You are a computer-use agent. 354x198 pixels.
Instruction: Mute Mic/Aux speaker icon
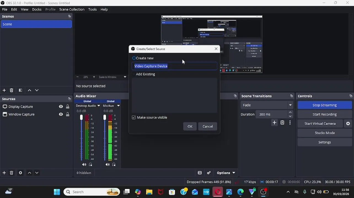pyautogui.click(x=108, y=164)
